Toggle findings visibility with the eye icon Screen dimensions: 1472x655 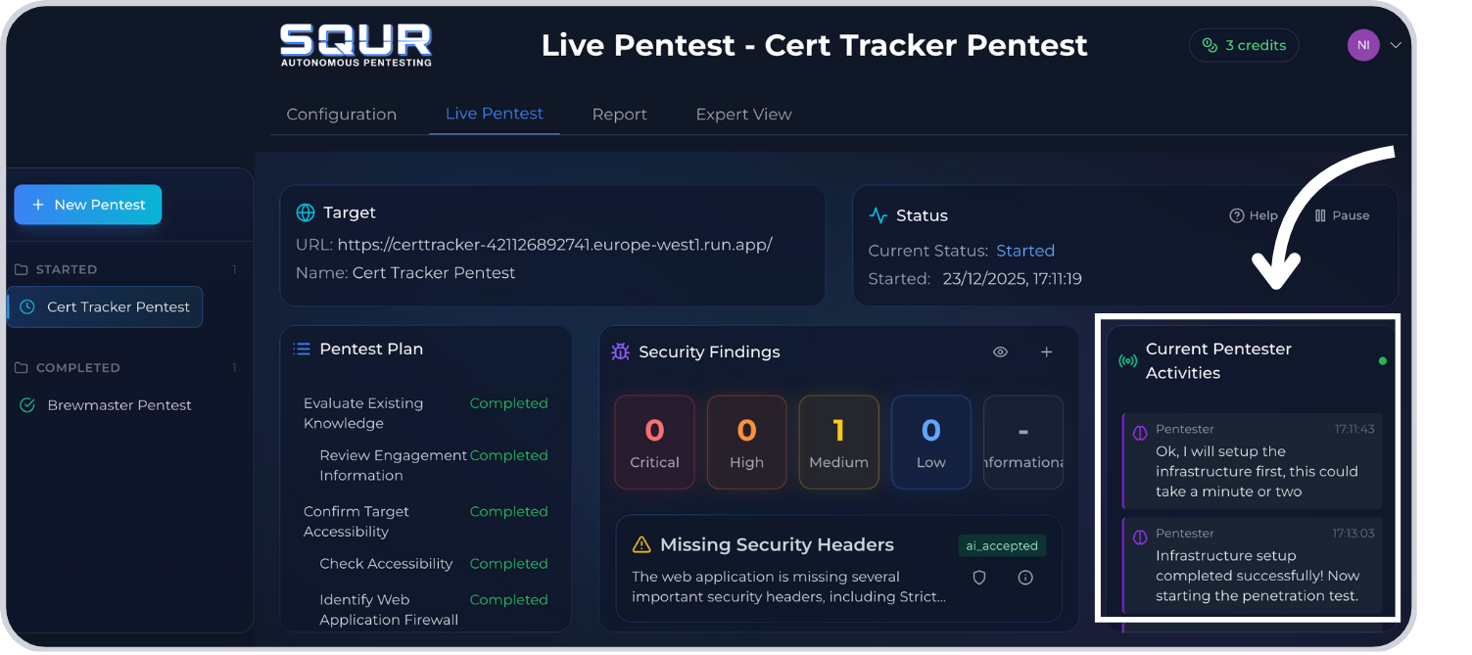[x=1000, y=351]
